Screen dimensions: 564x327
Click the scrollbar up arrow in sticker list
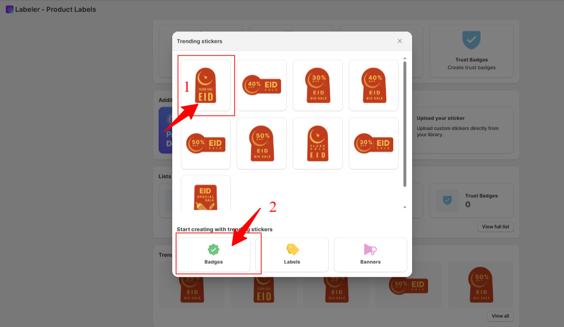pos(405,58)
